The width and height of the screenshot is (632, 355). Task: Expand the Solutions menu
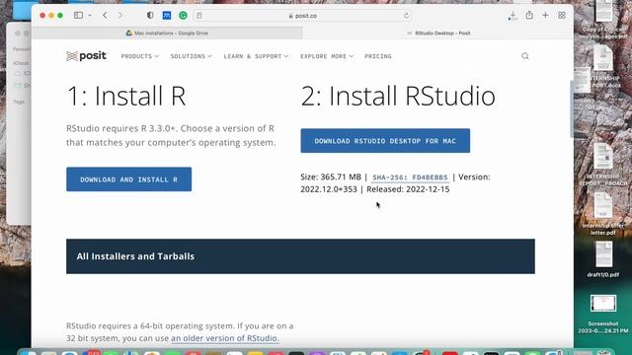pyautogui.click(x=191, y=56)
